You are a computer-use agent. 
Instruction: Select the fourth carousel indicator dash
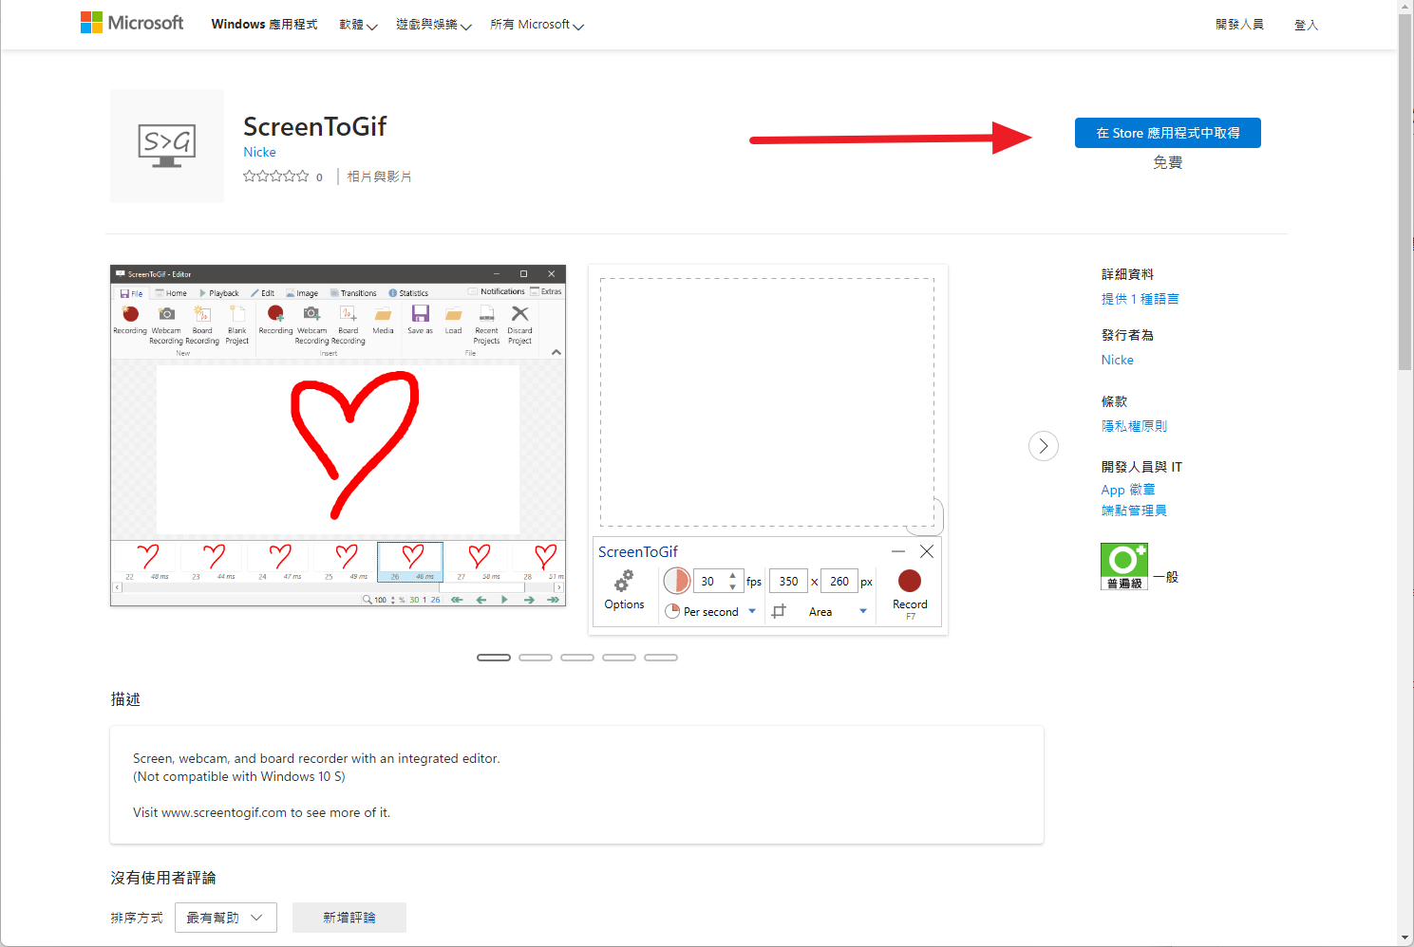click(x=619, y=658)
